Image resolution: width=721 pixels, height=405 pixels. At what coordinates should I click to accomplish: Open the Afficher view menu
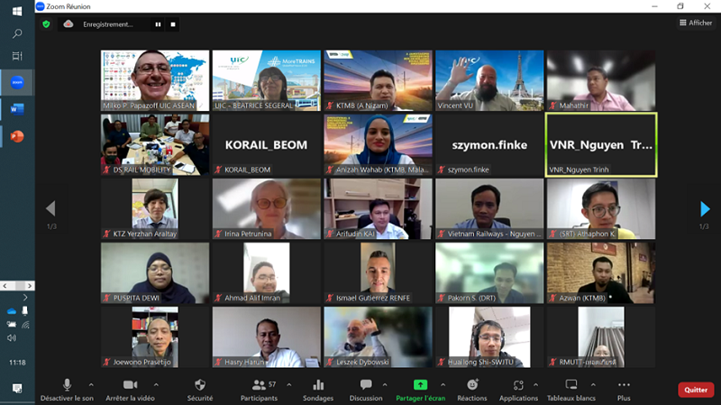pos(695,23)
